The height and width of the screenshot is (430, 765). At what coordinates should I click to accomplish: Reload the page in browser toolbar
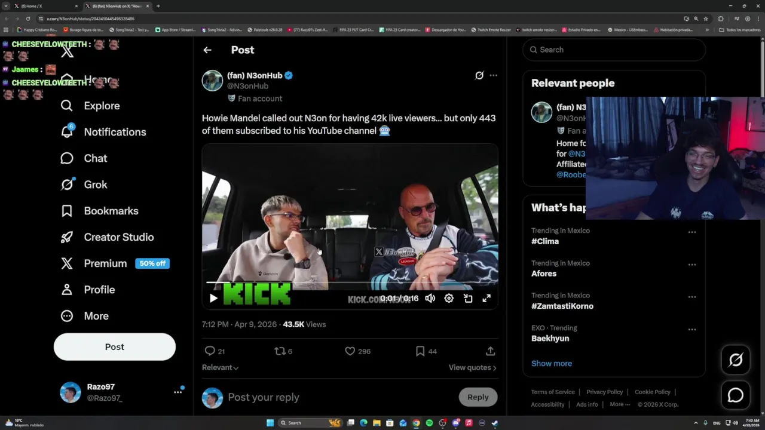pyautogui.click(x=27, y=19)
